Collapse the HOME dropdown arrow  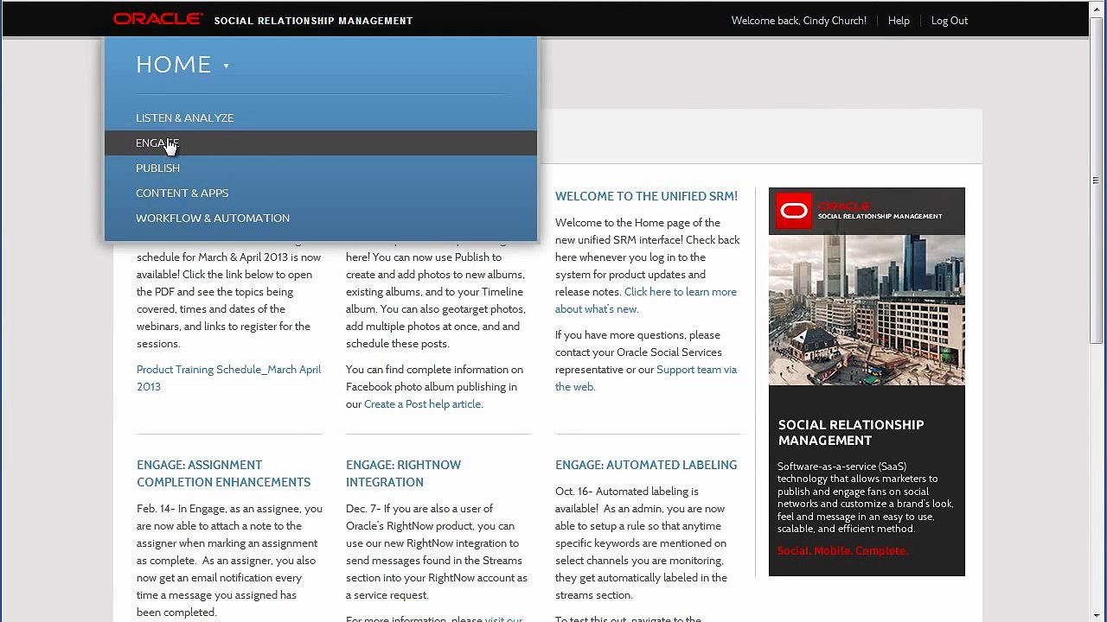226,66
